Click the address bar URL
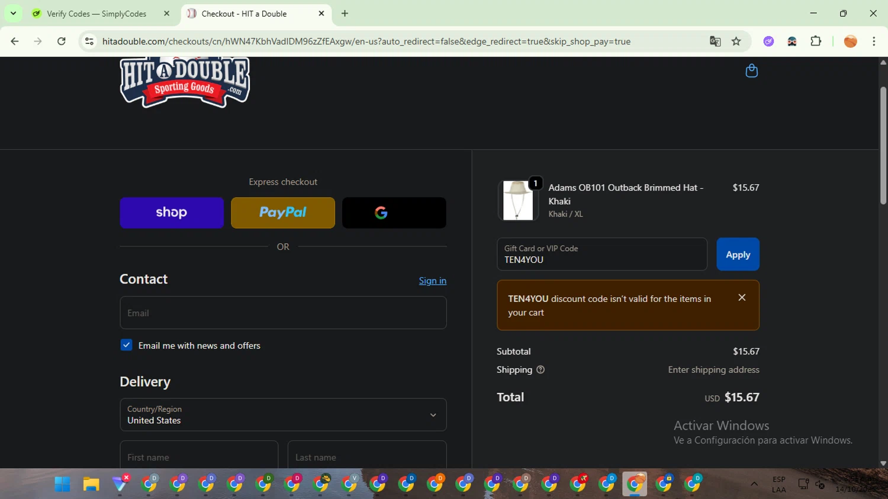Viewport: 888px width, 499px height. (x=366, y=41)
